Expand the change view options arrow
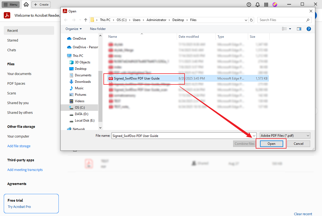This screenshot has width=322, height=216. tap(290, 29)
